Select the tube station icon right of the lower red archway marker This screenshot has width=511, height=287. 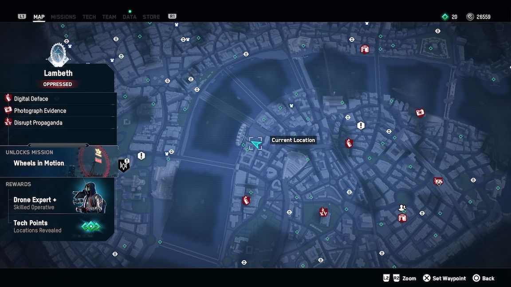point(422,213)
